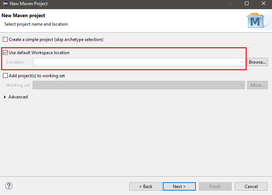
Task: Enable Create a simple project checkbox
Action: pyautogui.click(x=5, y=40)
